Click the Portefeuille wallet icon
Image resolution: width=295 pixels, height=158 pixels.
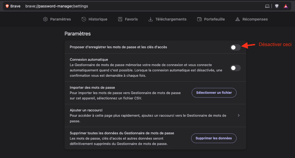[x=199, y=19]
